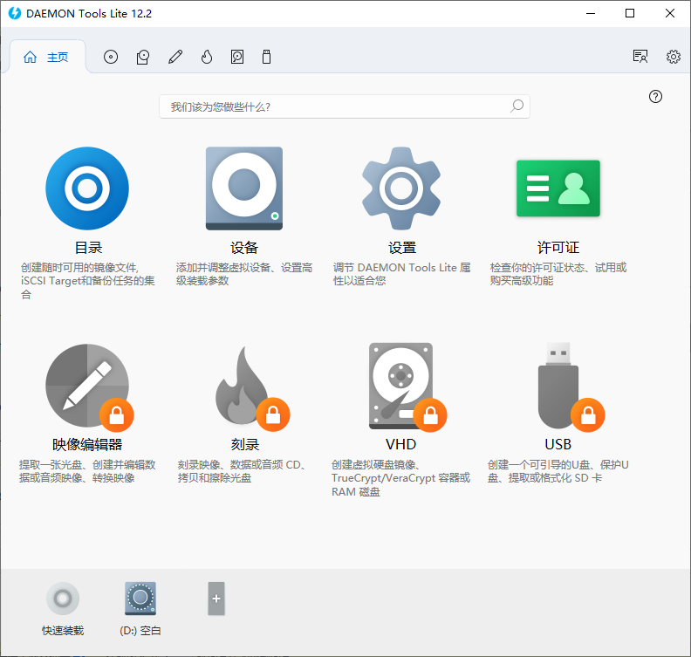Click the search box 我们该为您做些什么?

tap(344, 106)
